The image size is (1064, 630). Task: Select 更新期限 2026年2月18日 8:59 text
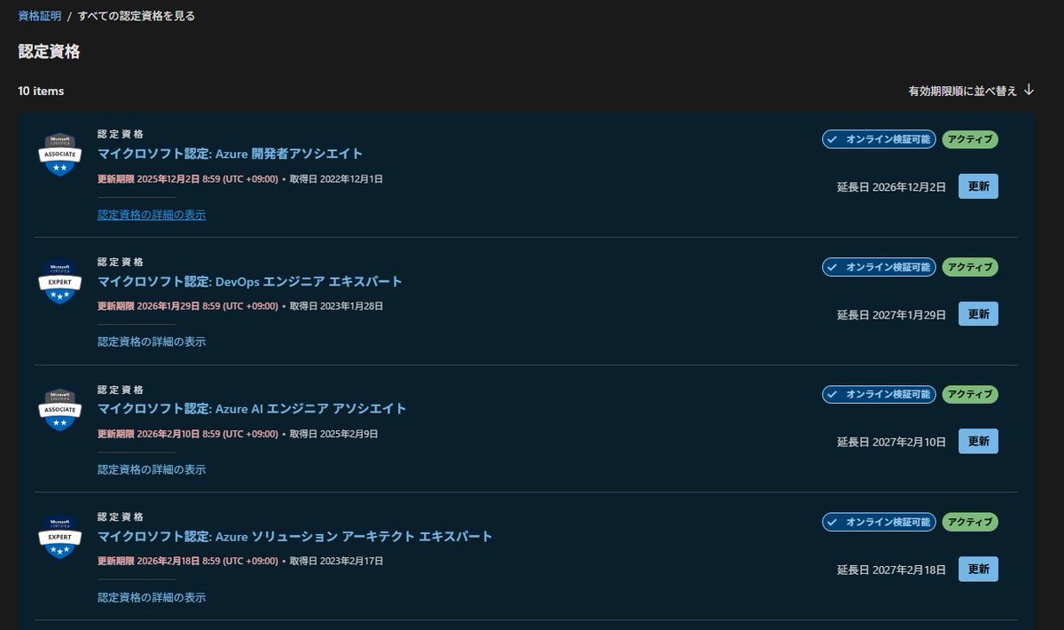(x=188, y=561)
